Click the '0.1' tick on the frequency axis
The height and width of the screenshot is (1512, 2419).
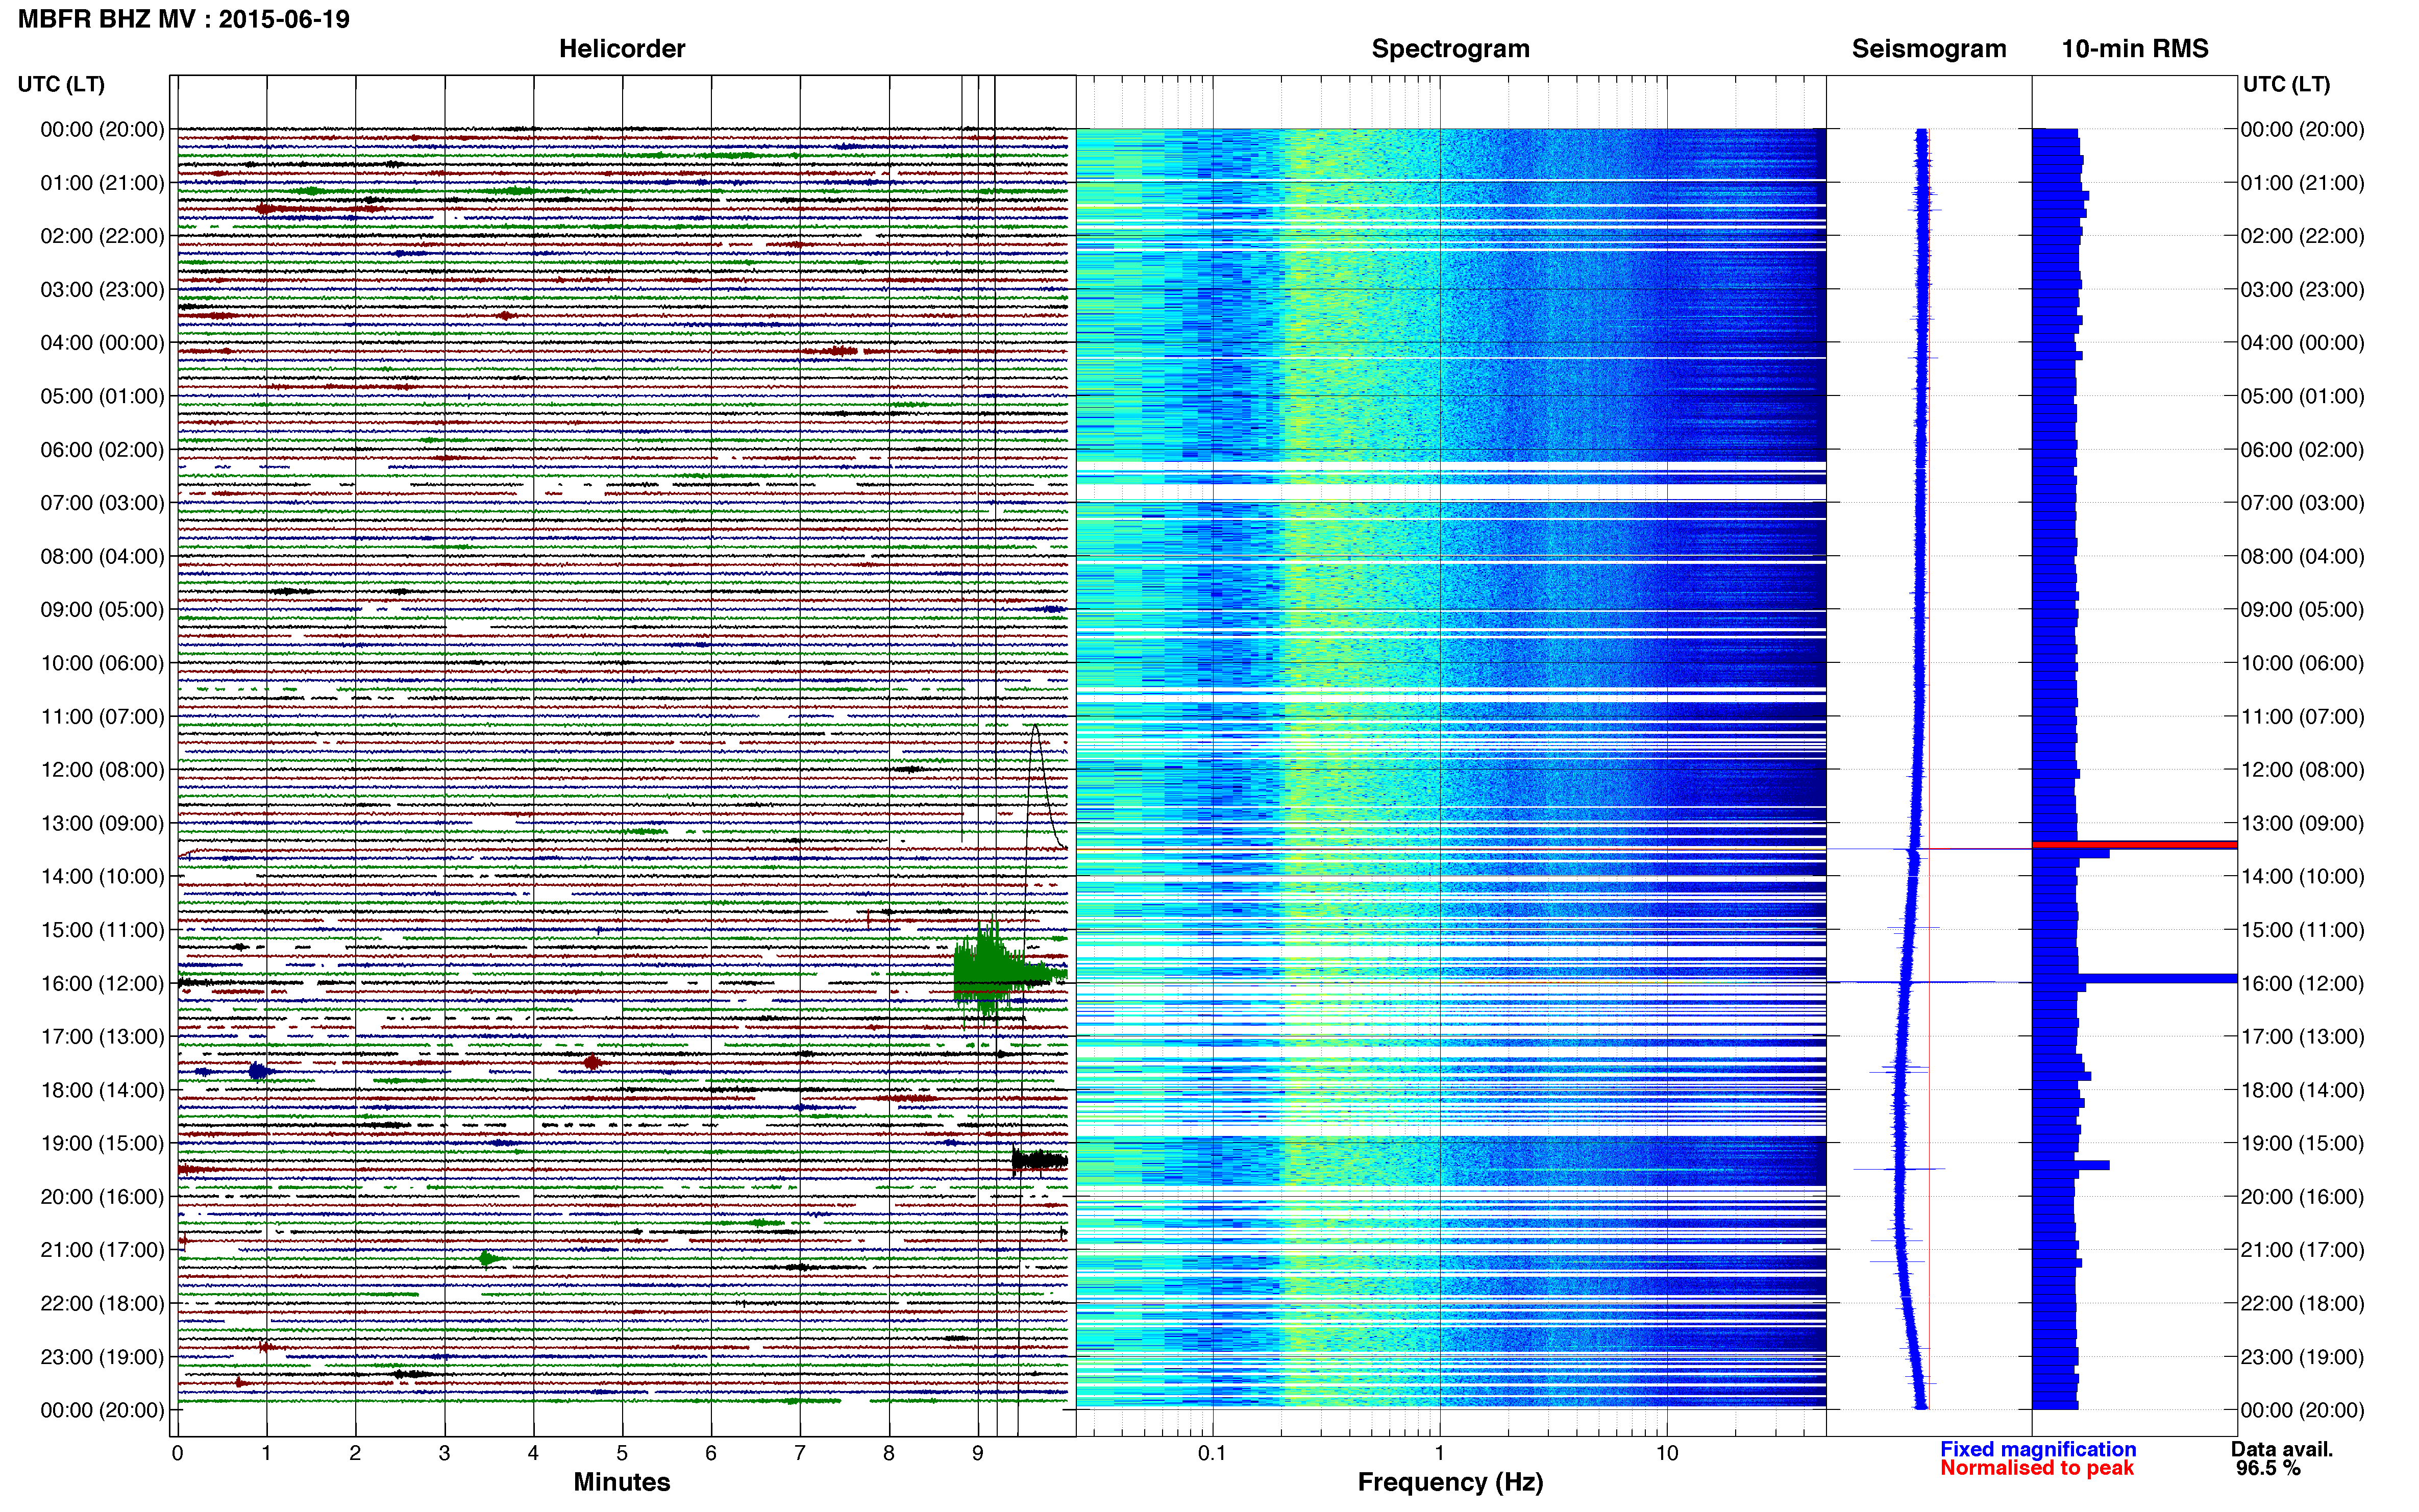pos(1212,1453)
